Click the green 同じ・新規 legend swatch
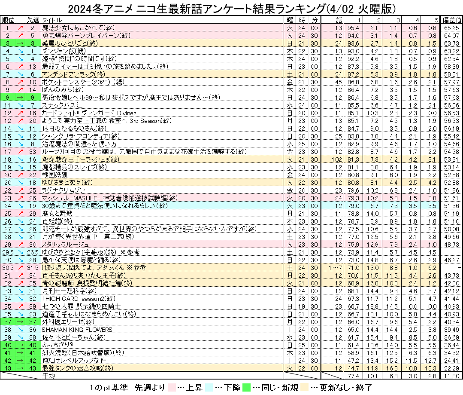The width and height of the screenshot is (463, 395). pos(246,387)
